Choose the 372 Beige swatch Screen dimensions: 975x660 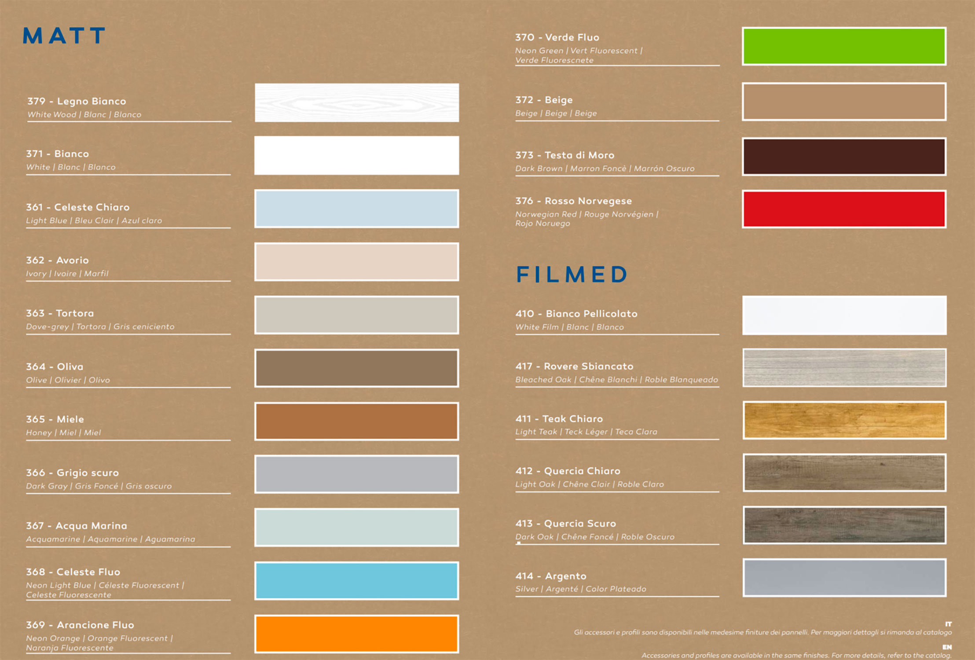(844, 102)
